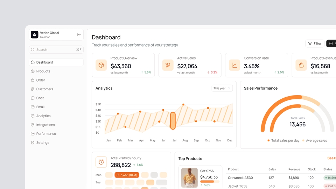Click the Verion Global logo icon
Screen dimensions: 336x189
pyautogui.click(x=35, y=34)
